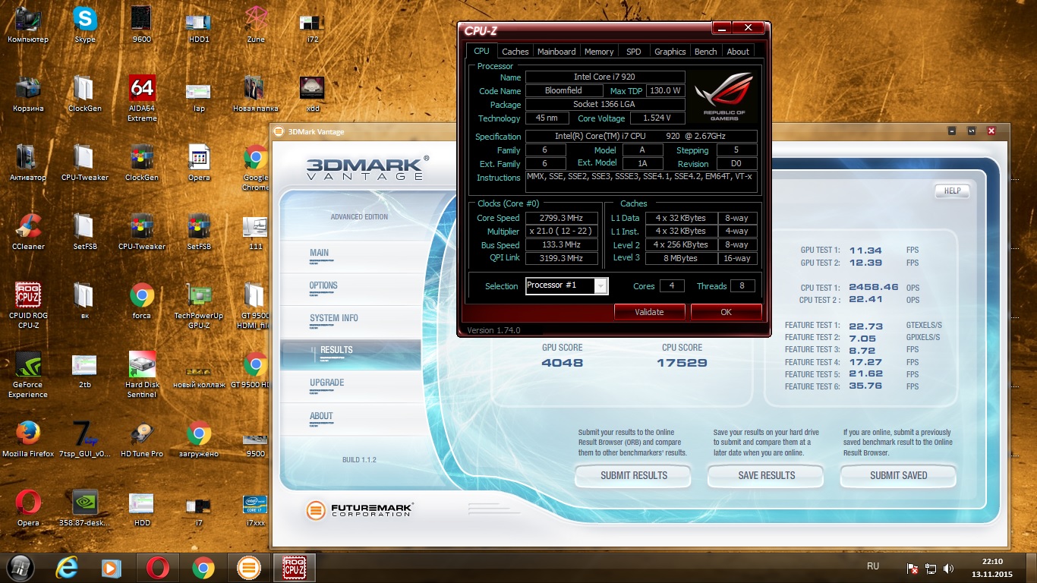Screen dimensions: 1037x583
Task: Launch Hard Disk Sentinel from the desktop
Action: (142, 364)
